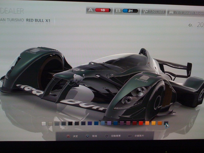Click the blue cross cancel icon
The height and width of the screenshot is (153, 204).
pos(87,136)
